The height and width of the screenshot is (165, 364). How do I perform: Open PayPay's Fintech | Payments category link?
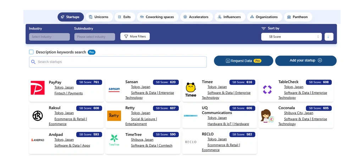[x=68, y=93]
